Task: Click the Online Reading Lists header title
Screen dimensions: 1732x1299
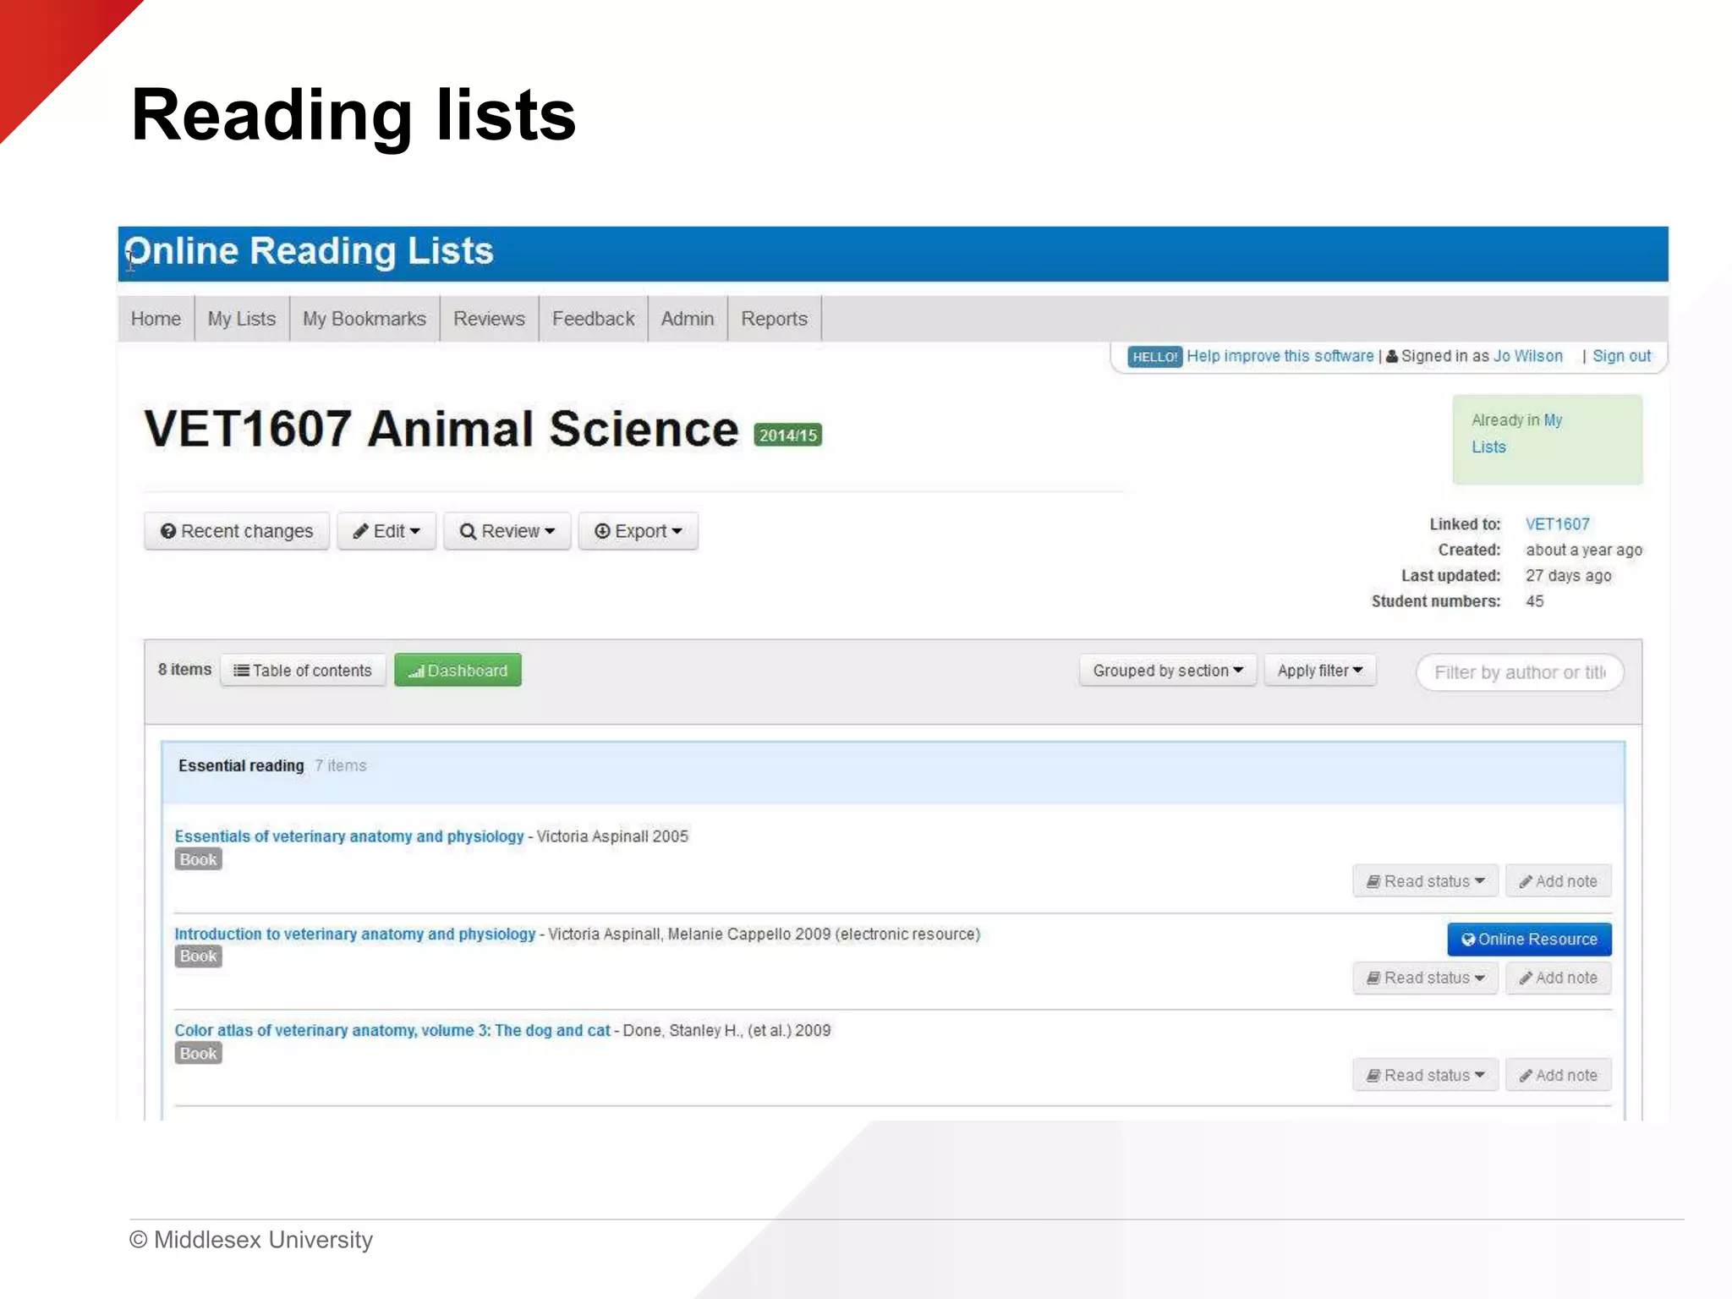Action: (310, 252)
